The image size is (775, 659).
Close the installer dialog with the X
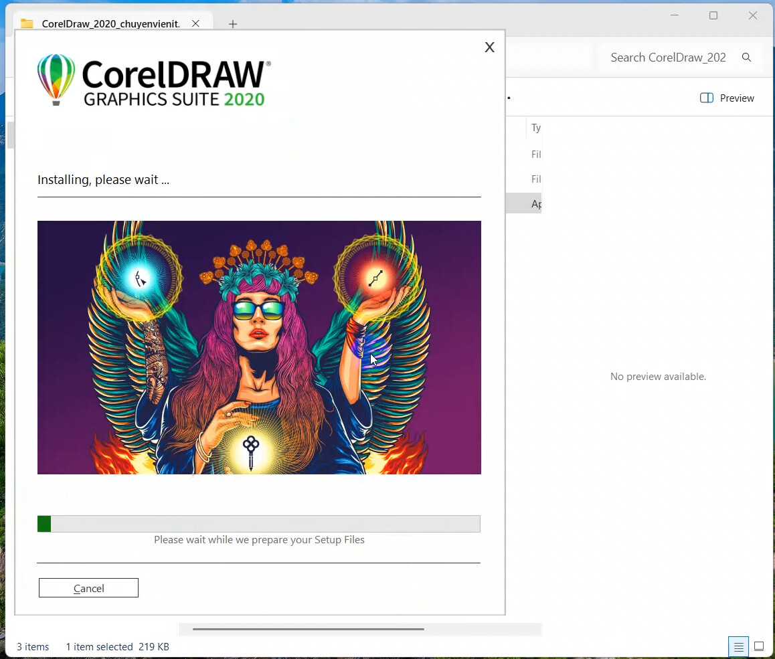(489, 47)
